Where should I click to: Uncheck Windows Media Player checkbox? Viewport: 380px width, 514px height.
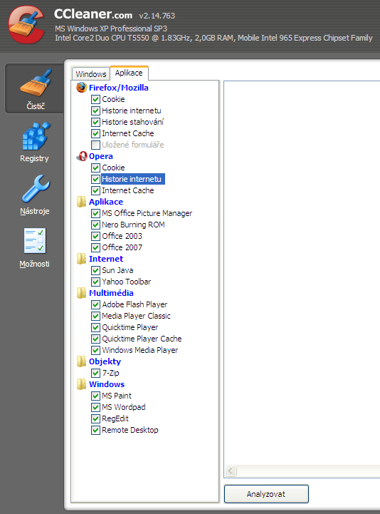[95, 350]
